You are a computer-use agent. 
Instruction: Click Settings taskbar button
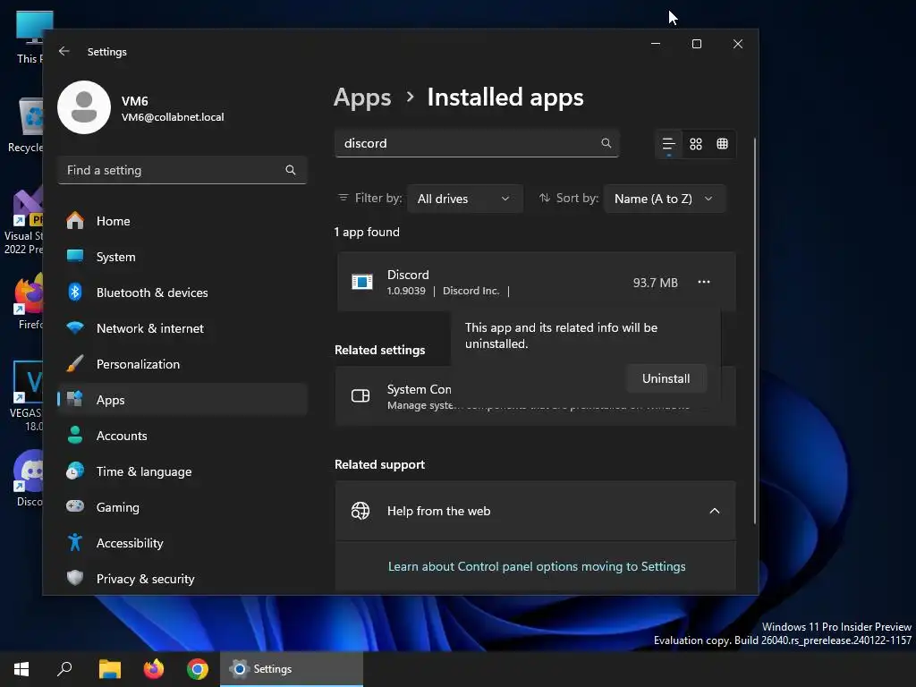pos(292,669)
